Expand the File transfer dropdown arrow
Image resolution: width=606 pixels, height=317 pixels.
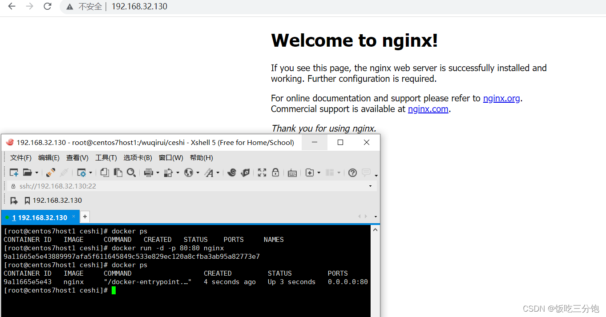coord(178,173)
